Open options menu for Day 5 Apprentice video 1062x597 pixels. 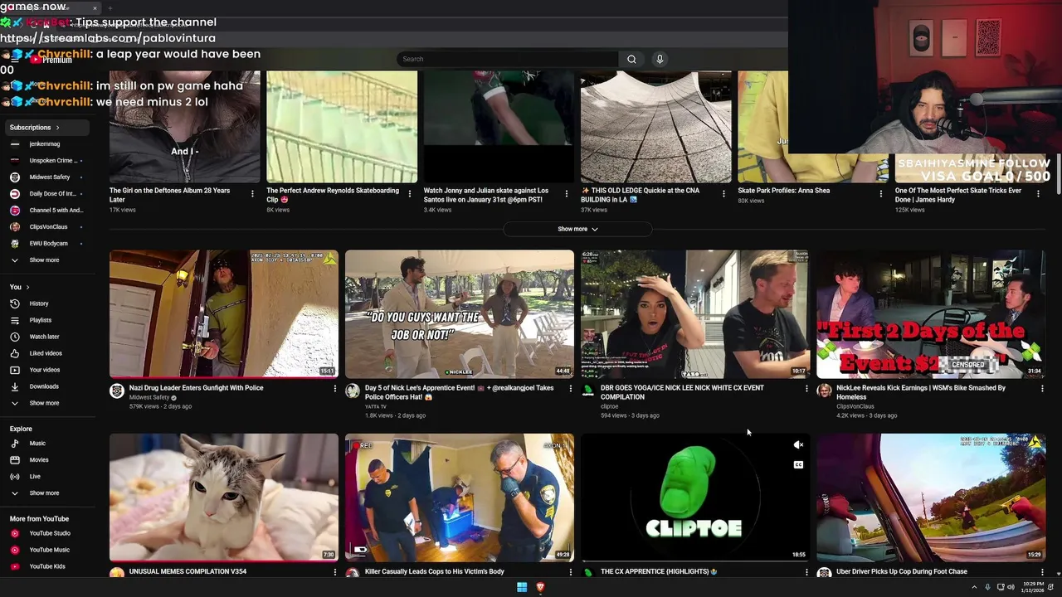[x=571, y=389]
